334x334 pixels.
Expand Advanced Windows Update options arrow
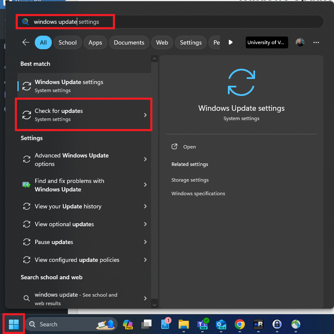click(145, 160)
